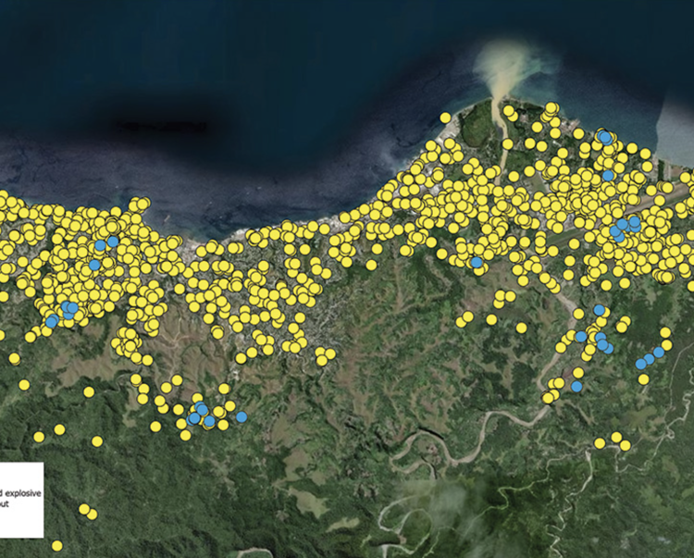Select the middle marker of the diagonal blue trio on the right
This screenshot has height=558, width=694.
click(650, 358)
